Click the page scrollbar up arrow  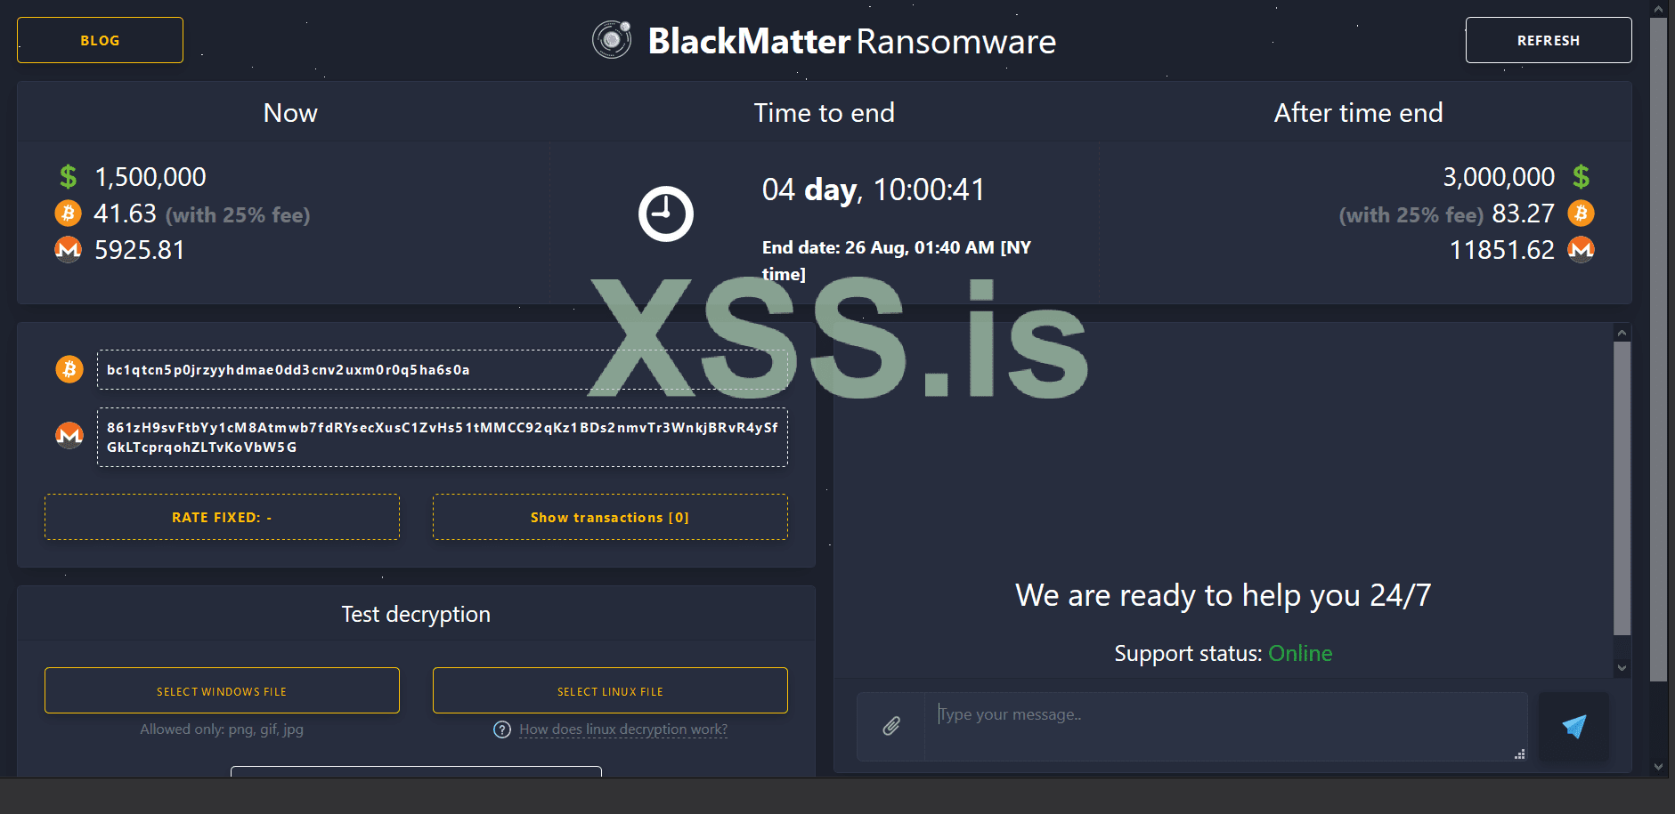[x=1658, y=9]
